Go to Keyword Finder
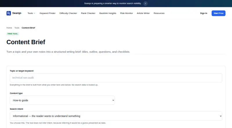 pos(48,13)
